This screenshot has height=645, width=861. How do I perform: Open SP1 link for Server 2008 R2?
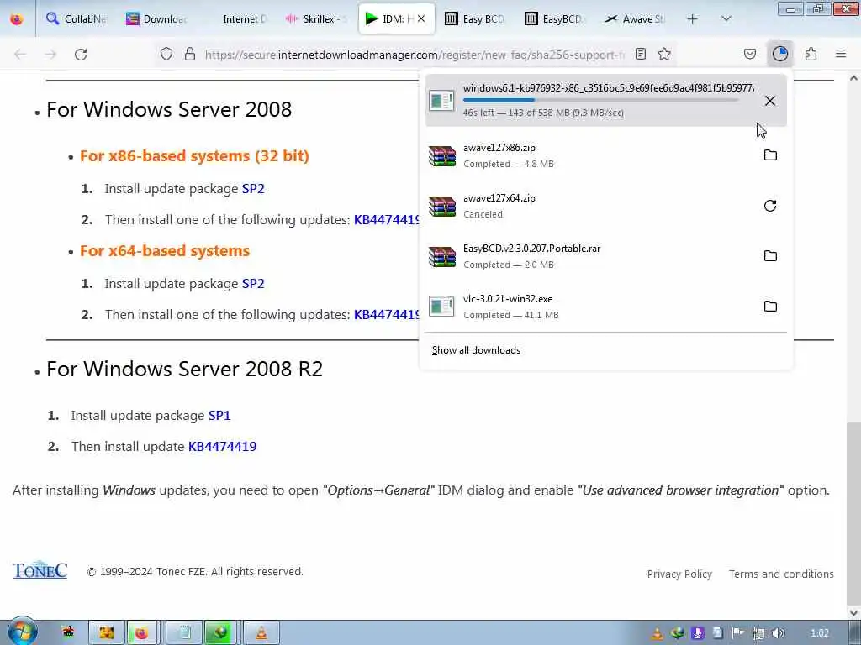219,416
